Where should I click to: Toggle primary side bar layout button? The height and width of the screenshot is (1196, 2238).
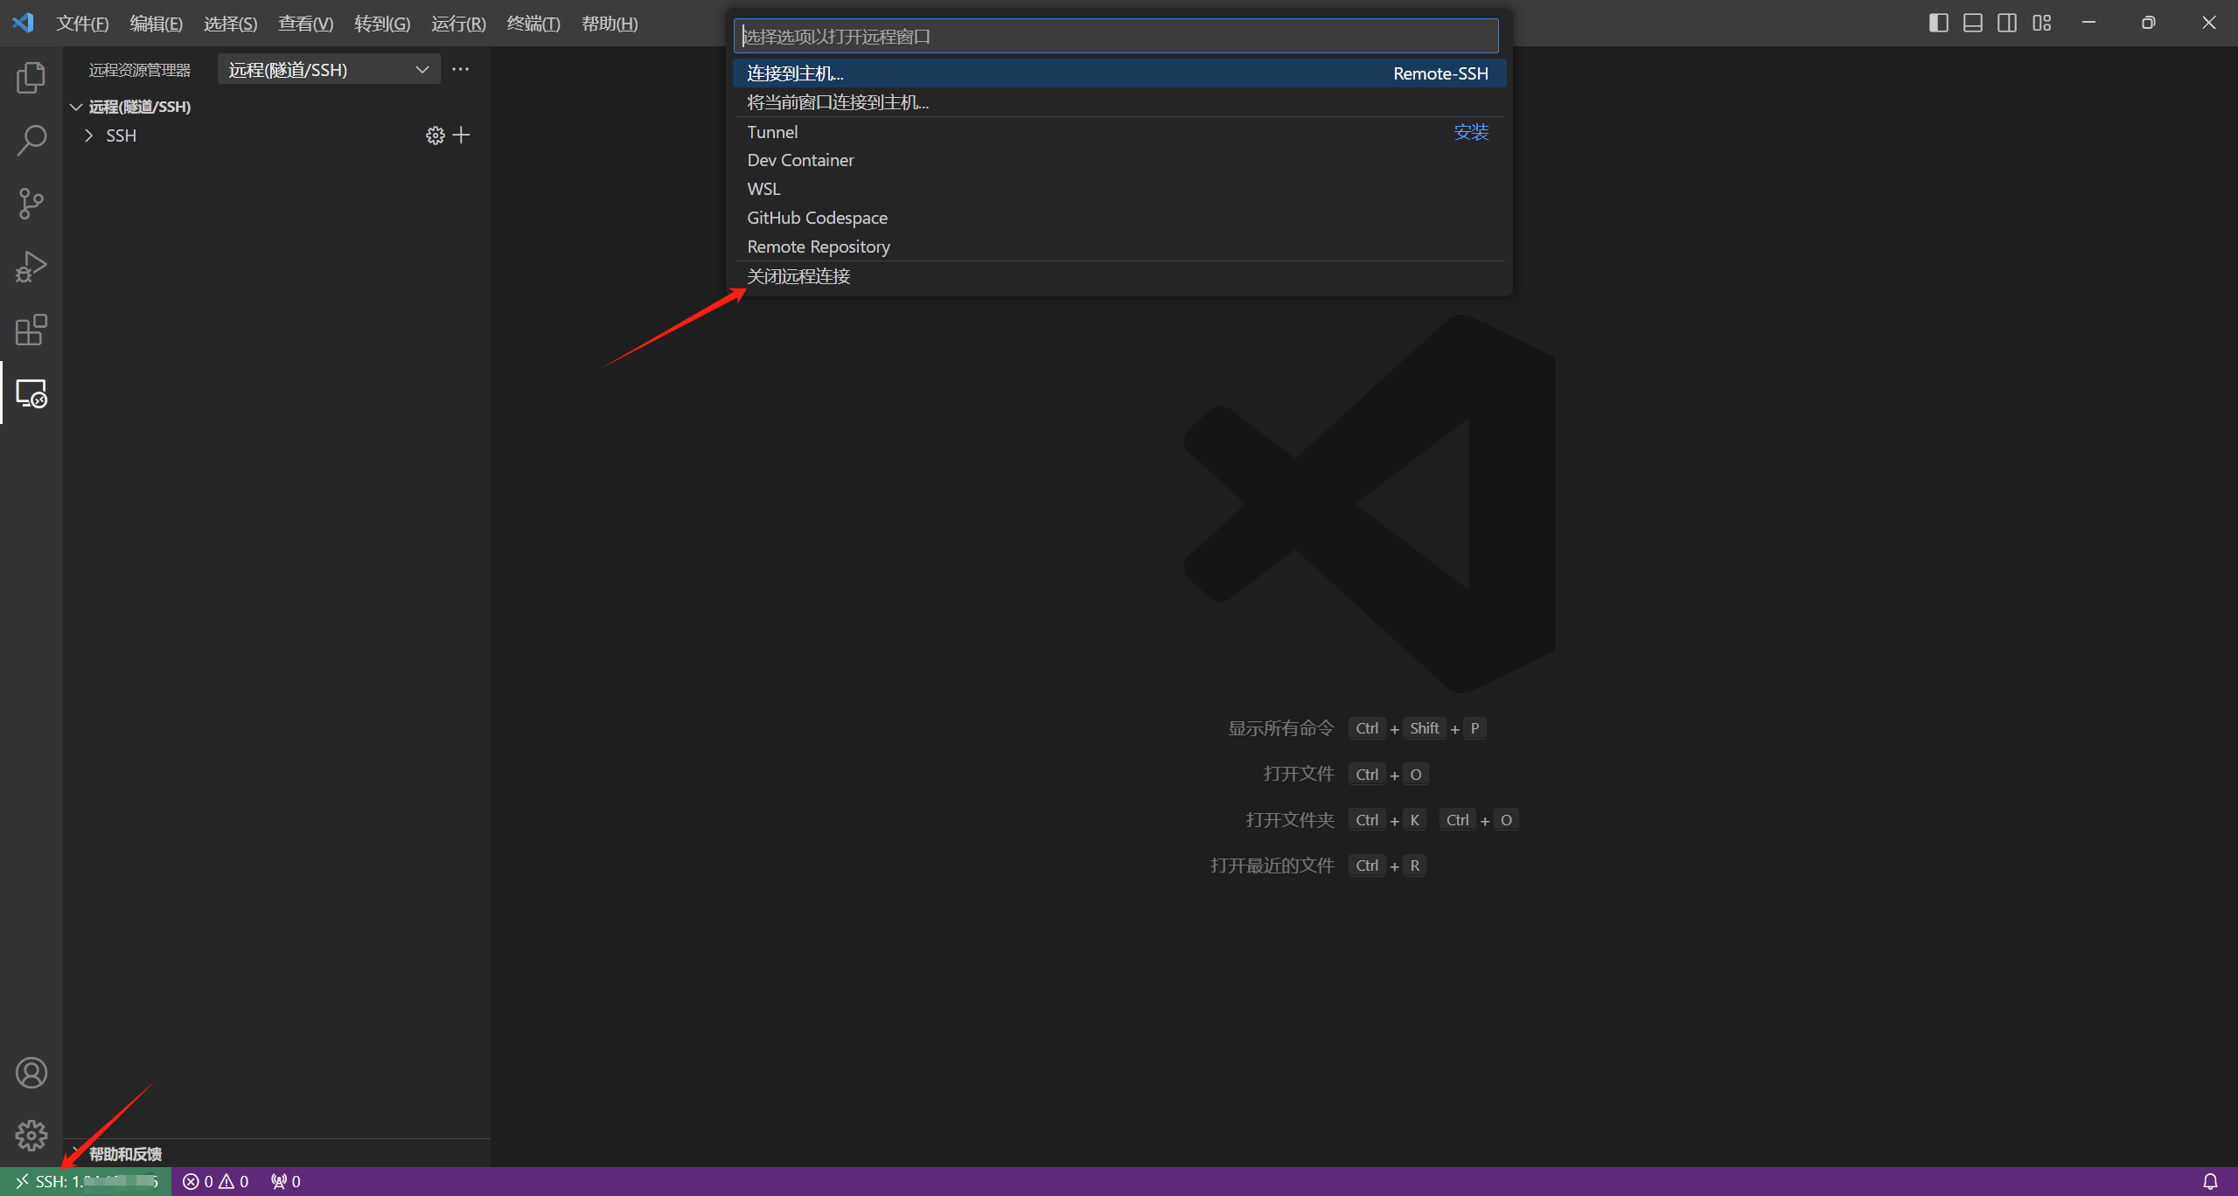[x=1938, y=23]
